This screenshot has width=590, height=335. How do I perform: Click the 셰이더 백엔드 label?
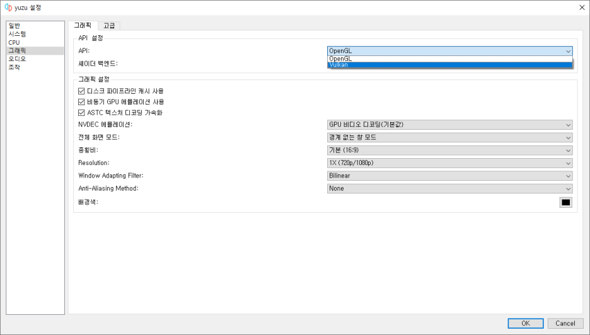click(98, 64)
